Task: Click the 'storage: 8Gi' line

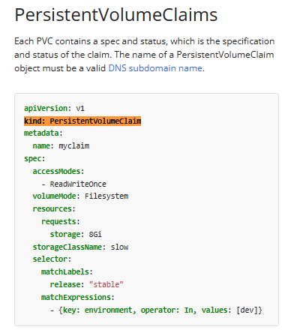Action: click(x=76, y=234)
